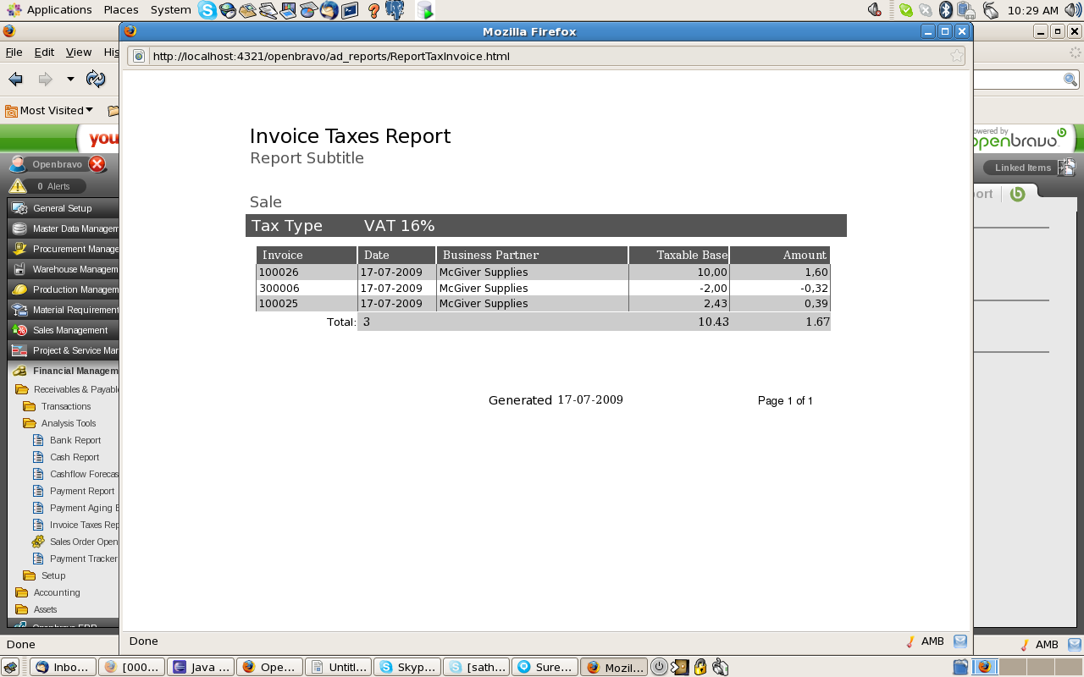
Task: Collapse the Financial Management menu section
Action: pyautogui.click(x=64, y=371)
